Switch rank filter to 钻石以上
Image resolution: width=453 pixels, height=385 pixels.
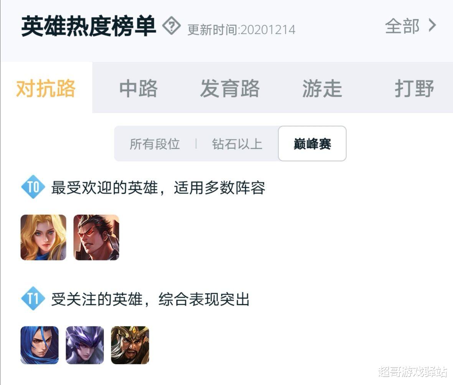pyautogui.click(x=237, y=144)
